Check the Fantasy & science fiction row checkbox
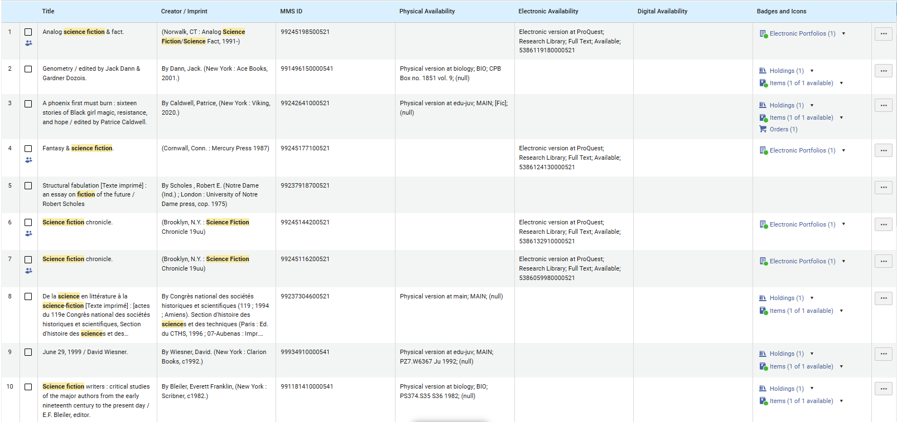Image resolution: width=897 pixels, height=422 pixels. click(28, 149)
